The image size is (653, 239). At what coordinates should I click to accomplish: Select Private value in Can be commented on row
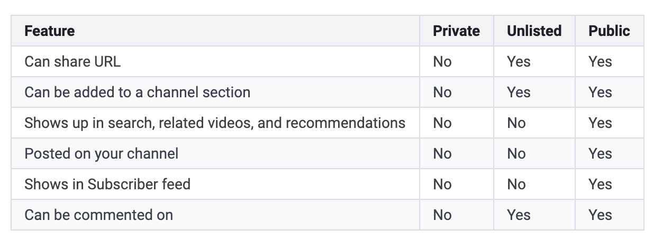(x=442, y=215)
